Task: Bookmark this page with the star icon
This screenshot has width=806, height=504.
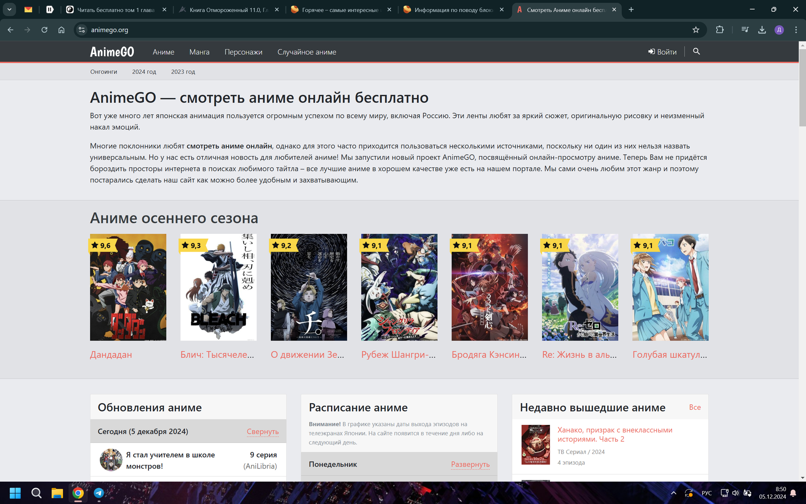Action: pos(696,30)
